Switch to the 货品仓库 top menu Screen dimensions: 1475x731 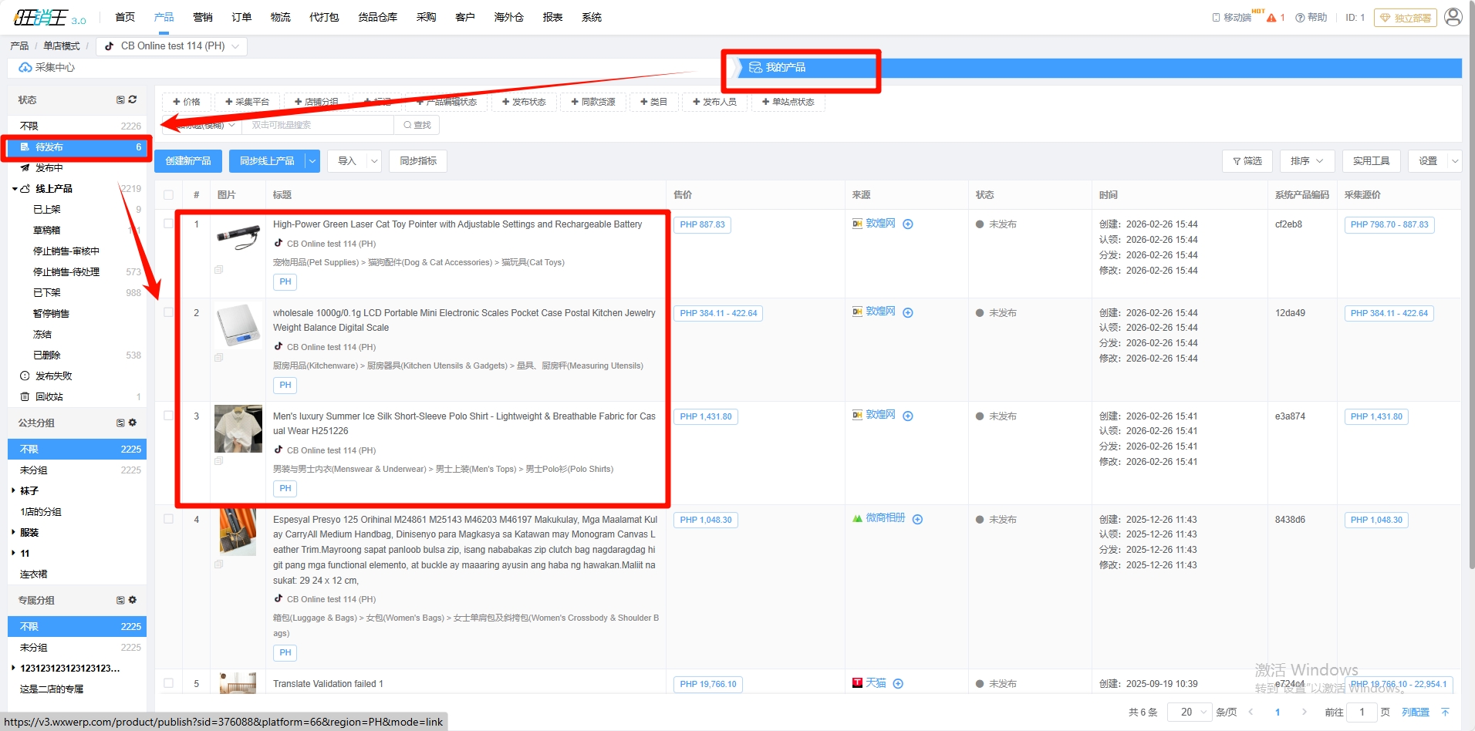point(377,17)
